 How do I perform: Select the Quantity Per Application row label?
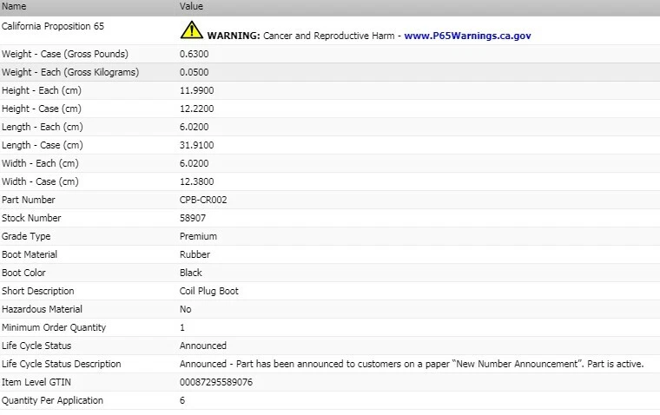53,401
